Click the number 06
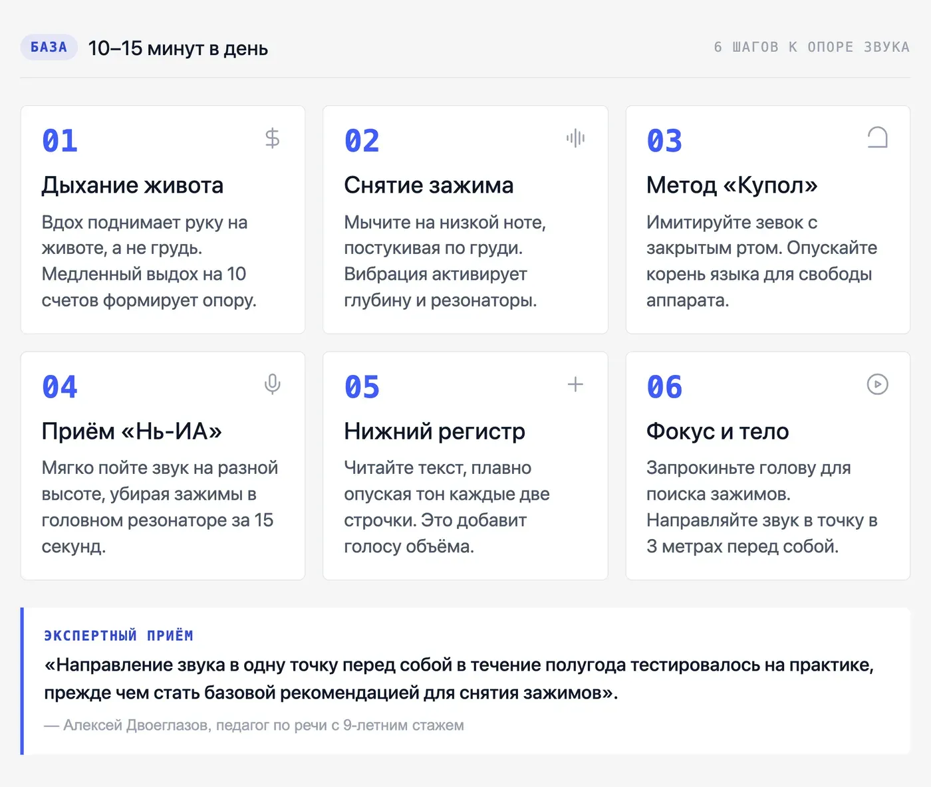Screen dimensions: 931x787 (665, 387)
